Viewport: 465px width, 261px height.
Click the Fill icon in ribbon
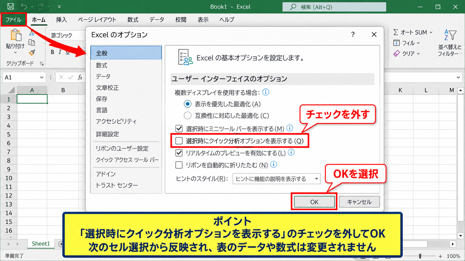(x=396, y=43)
